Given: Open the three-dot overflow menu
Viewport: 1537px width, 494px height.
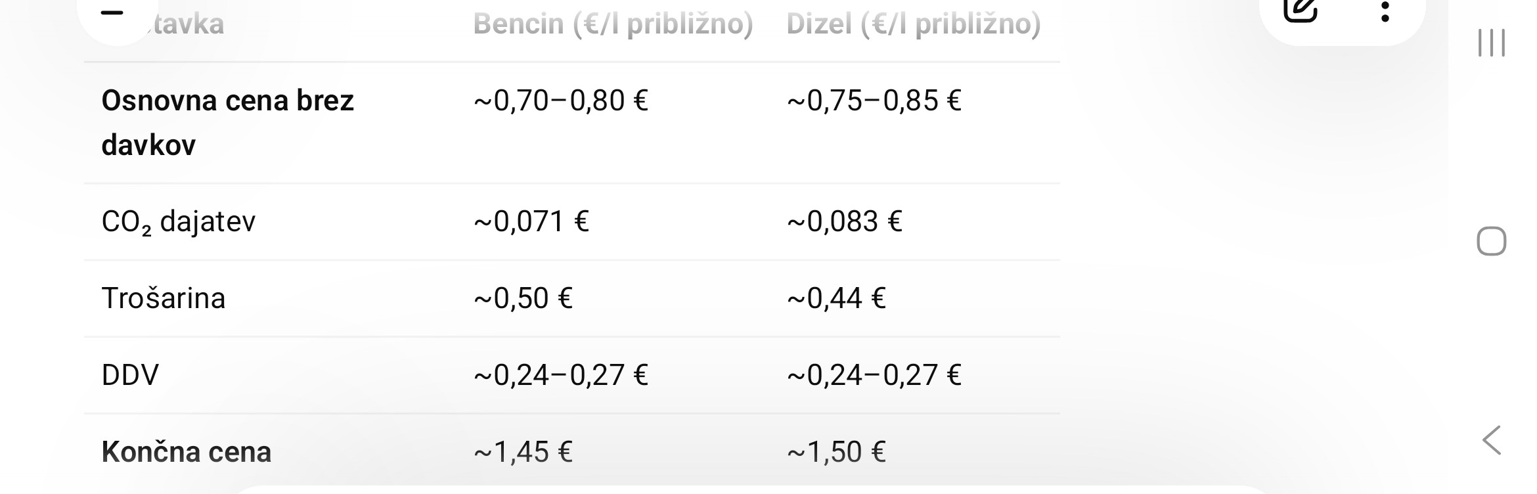Looking at the screenshot, I should pyautogui.click(x=1385, y=12).
